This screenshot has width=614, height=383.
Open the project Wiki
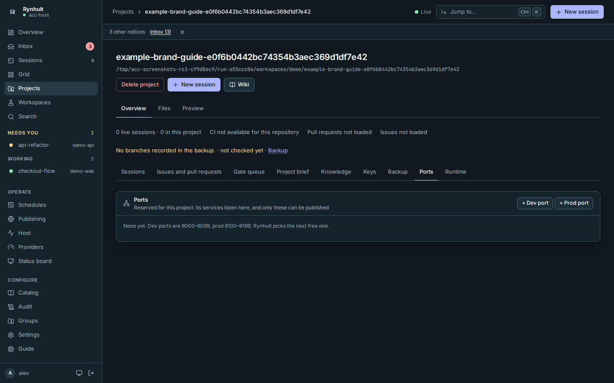click(239, 85)
